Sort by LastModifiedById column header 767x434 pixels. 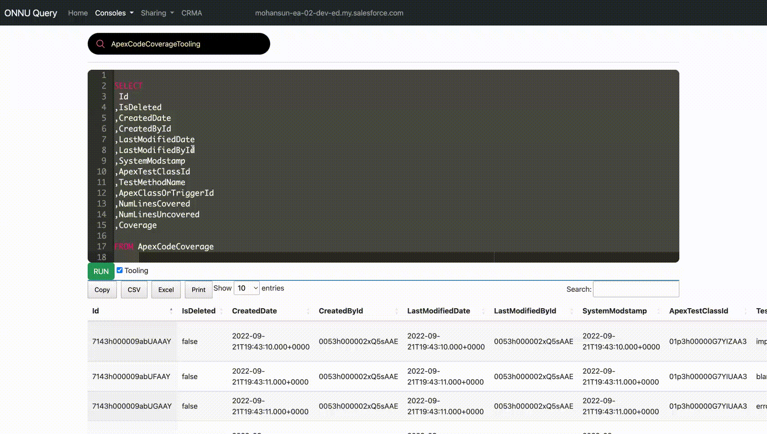pos(534,311)
